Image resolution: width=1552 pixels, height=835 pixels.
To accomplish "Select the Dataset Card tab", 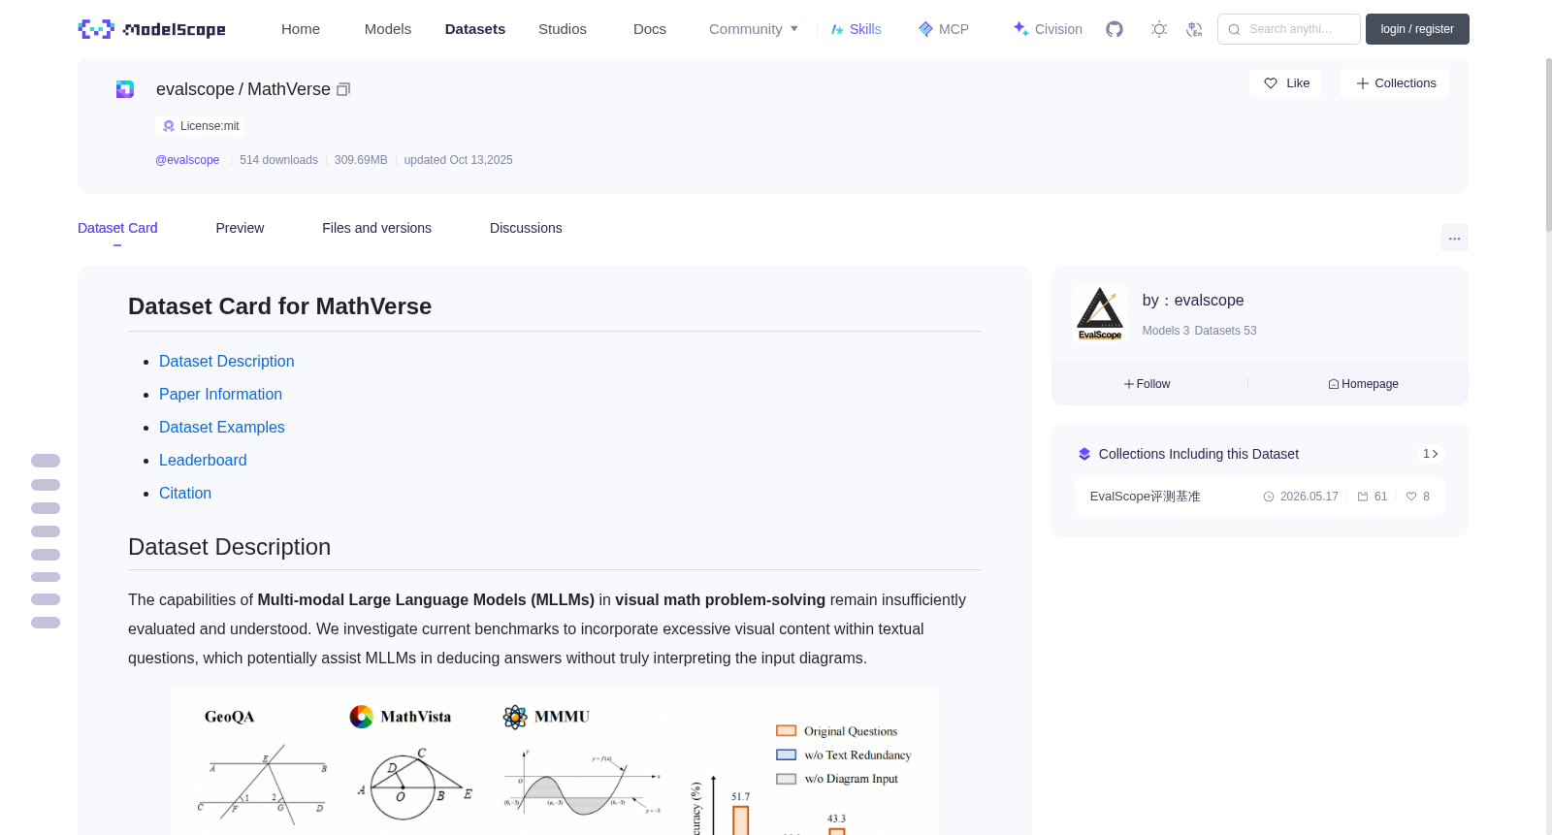I will click(x=117, y=228).
